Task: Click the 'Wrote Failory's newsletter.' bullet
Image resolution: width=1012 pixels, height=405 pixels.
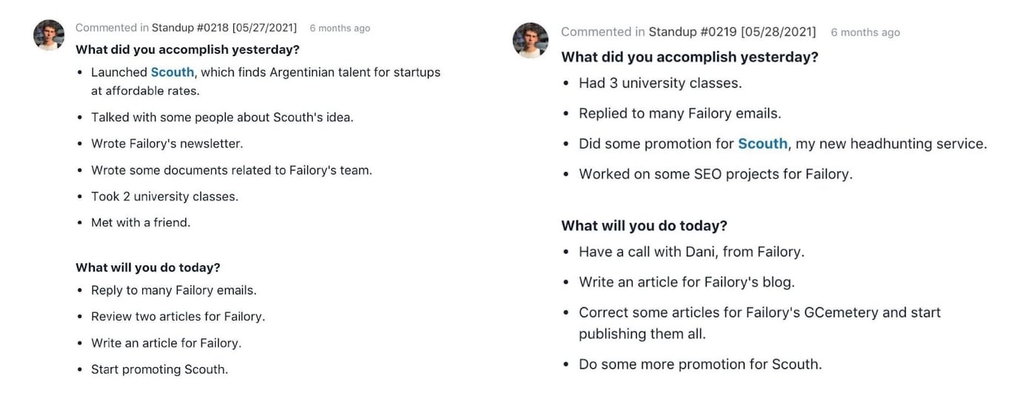Action: (167, 144)
